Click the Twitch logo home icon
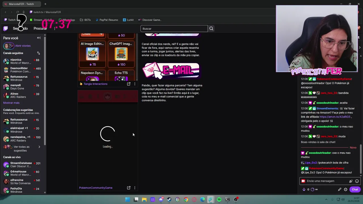 click(5, 28)
